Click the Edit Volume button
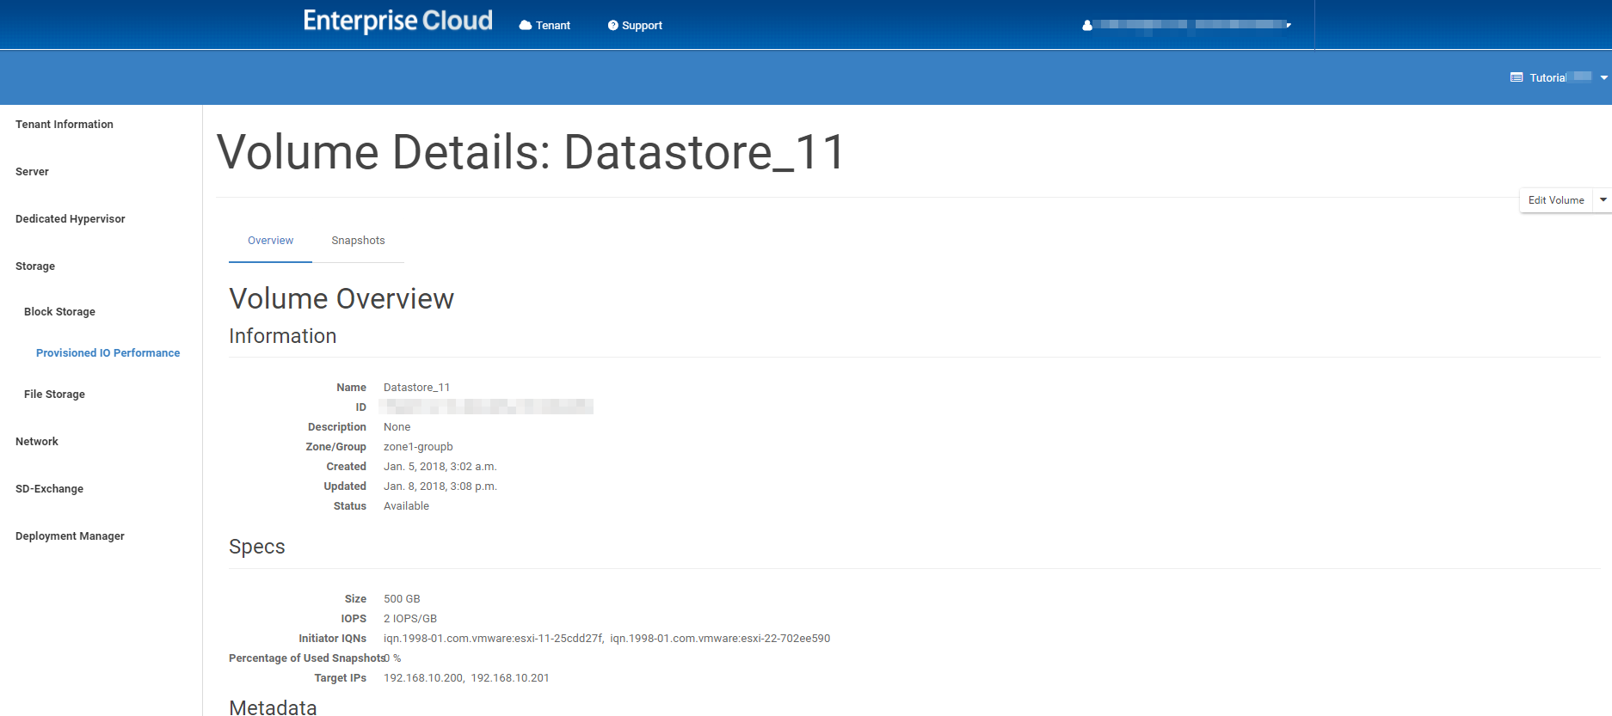1612x716 pixels. [1556, 200]
